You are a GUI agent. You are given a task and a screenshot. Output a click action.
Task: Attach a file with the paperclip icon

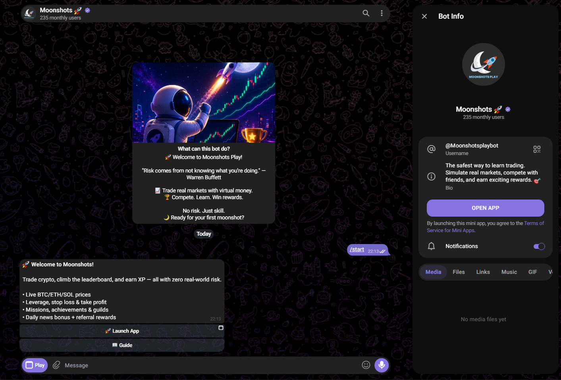(56, 365)
